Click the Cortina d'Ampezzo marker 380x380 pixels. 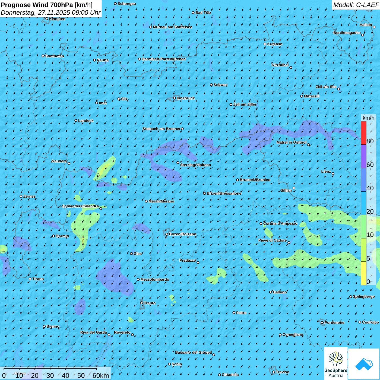pyautogui.click(x=261, y=224)
